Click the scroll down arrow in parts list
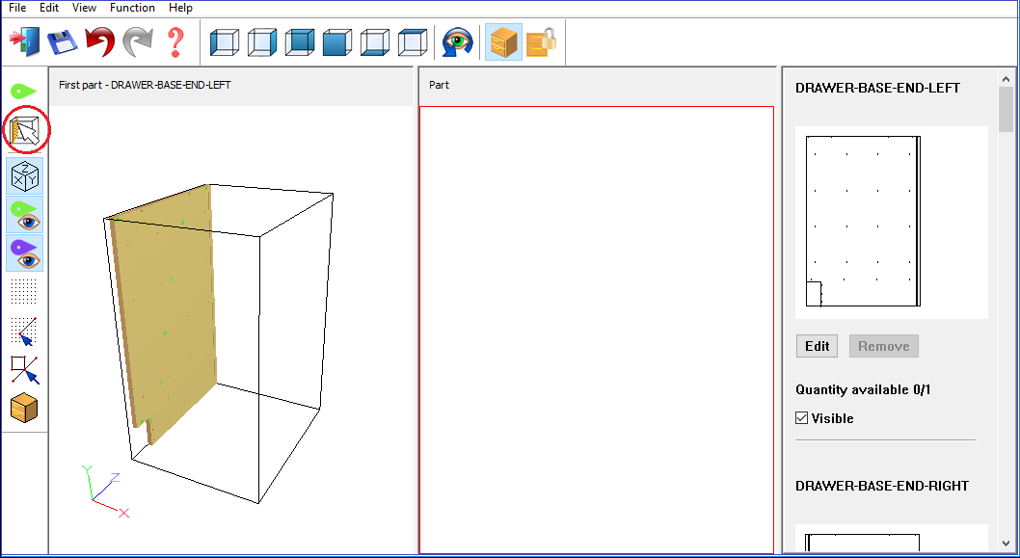This screenshot has width=1020, height=558. (x=1006, y=543)
